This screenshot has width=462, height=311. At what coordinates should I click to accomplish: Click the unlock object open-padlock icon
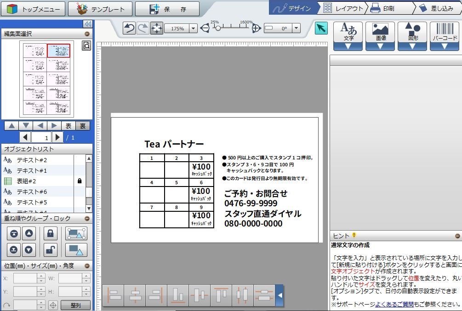coord(51,250)
